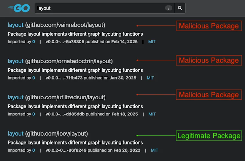Open MIT license of loov package
This screenshot has width=245, height=161.
point(154,150)
